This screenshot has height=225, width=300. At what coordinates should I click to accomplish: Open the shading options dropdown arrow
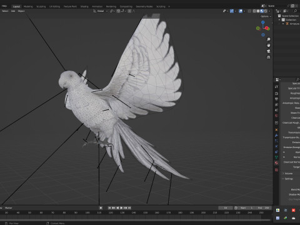(x=269, y=11)
